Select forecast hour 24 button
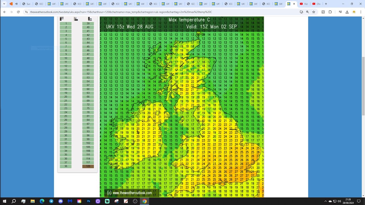 pos(66,112)
